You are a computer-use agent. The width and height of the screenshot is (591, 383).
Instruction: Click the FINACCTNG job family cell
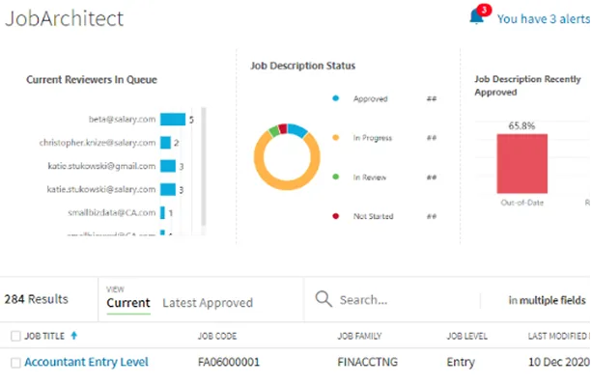[368, 362]
